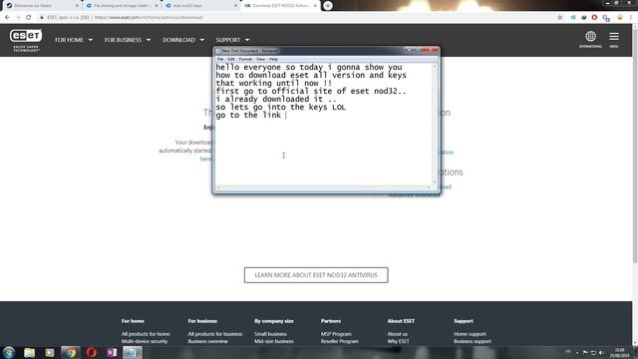Open the Business support footer link
This screenshot has width=638, height=359.
473,341
